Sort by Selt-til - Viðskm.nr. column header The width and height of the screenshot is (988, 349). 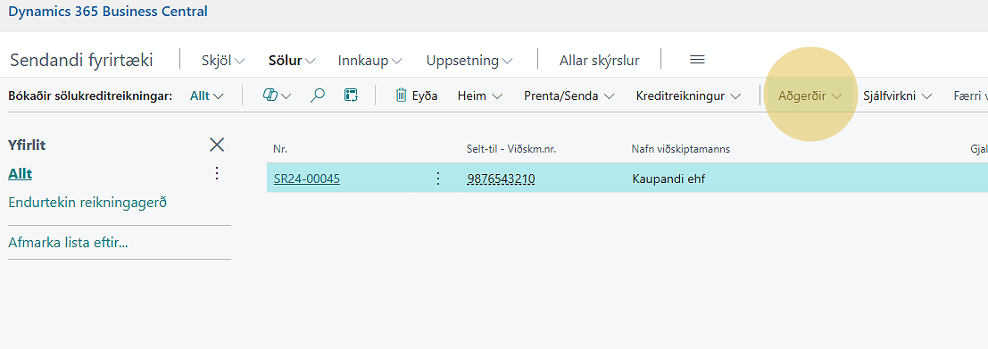pyautogui.click(x=511, y=149)
